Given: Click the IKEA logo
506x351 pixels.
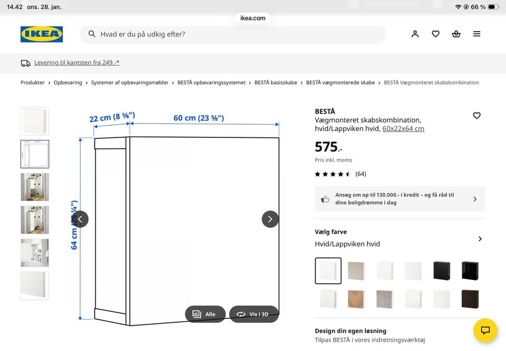Looking at the screenshot, I should [x=42, y=34].
